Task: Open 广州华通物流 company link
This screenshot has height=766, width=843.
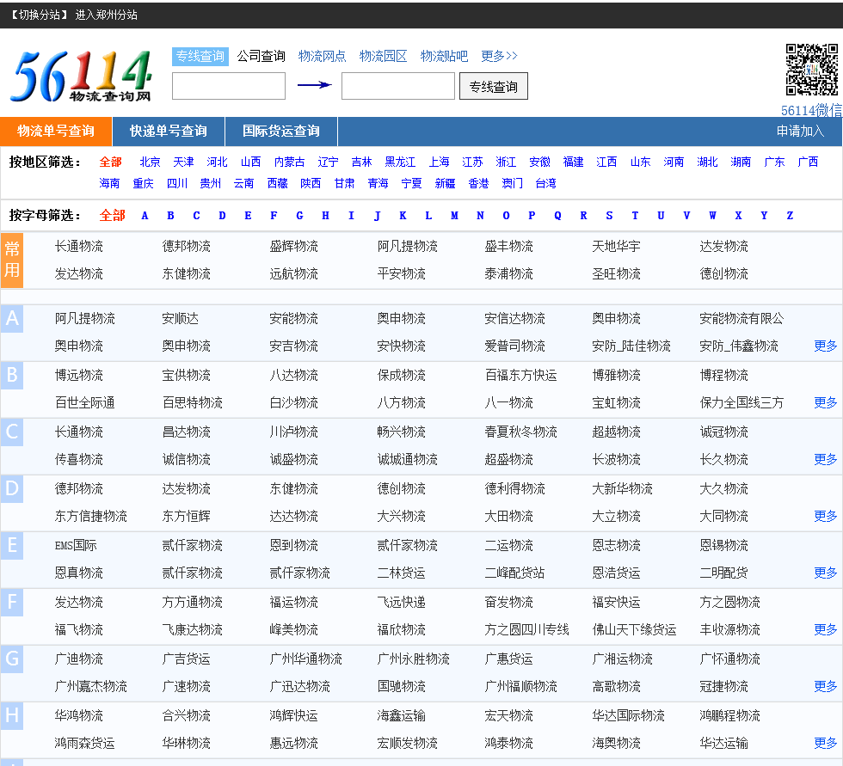Action: tap(305, 659)
